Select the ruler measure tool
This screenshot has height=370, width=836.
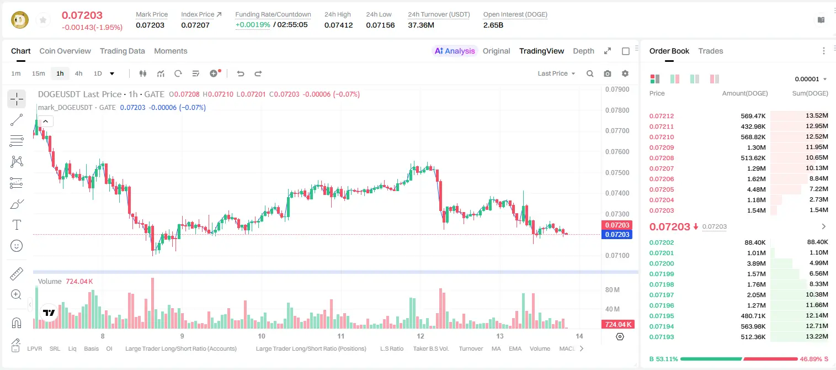(17, 274)
